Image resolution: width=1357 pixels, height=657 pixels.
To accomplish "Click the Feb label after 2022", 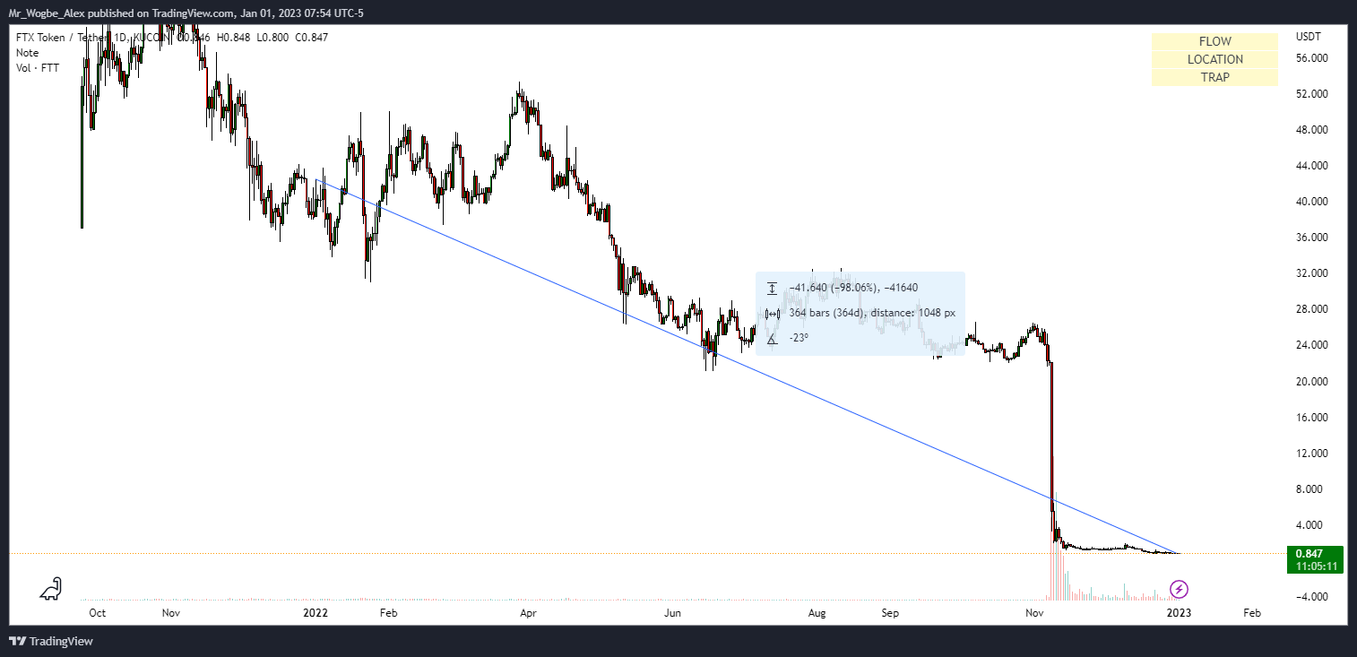I will [388, 613].
